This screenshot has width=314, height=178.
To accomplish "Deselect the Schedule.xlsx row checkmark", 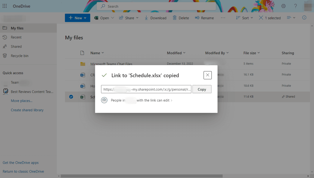I will tap(71, 97).
